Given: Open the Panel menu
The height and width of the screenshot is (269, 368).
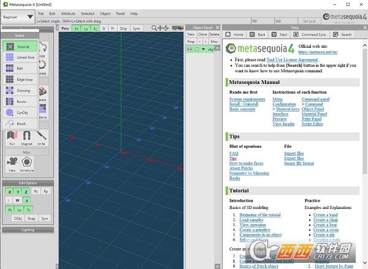Looking at the screenshot, I should pos(120,13).
